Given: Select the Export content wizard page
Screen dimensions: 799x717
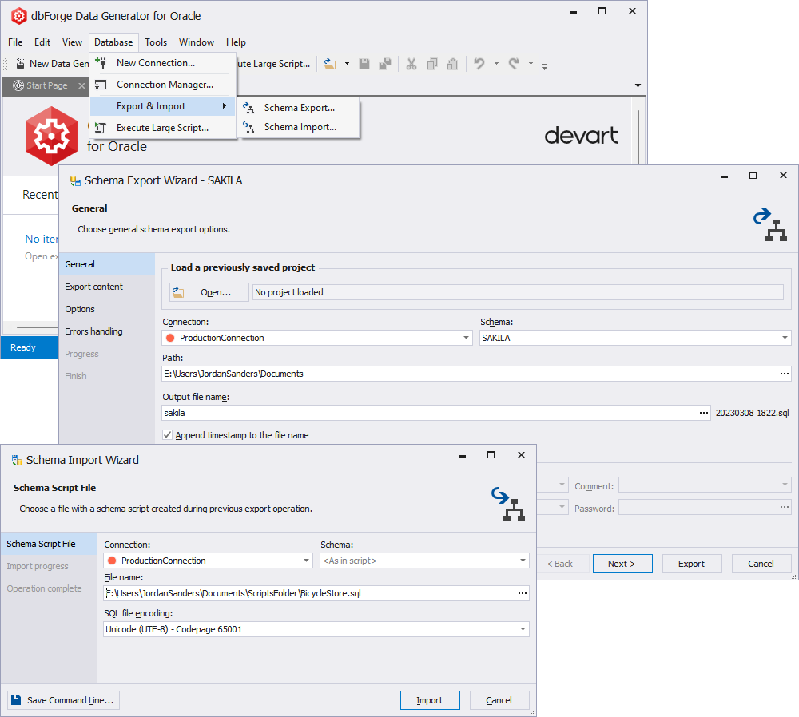Looking at the screenshot, I should [x=107, y=287].
